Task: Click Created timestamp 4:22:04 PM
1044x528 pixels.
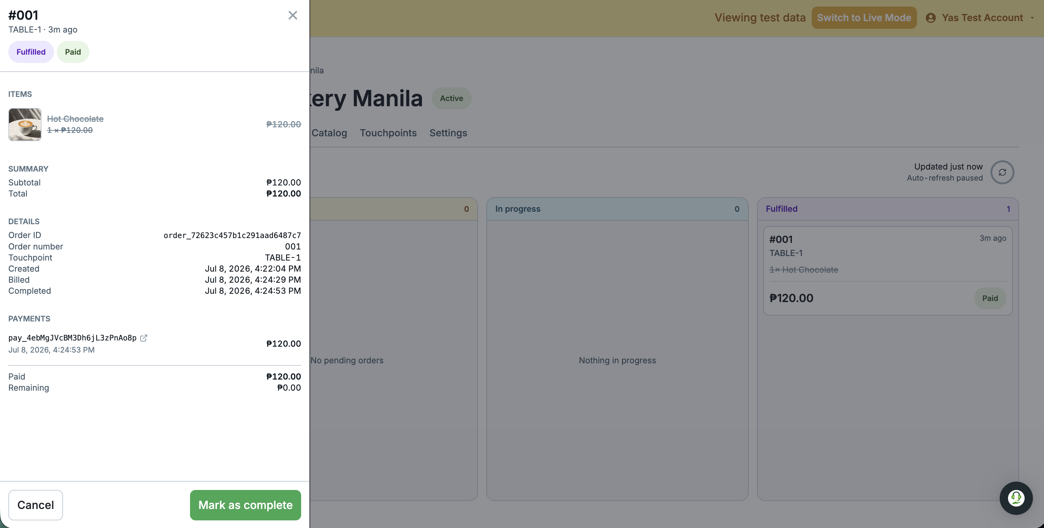Action: pyautogui.click(x=253, y=268)
